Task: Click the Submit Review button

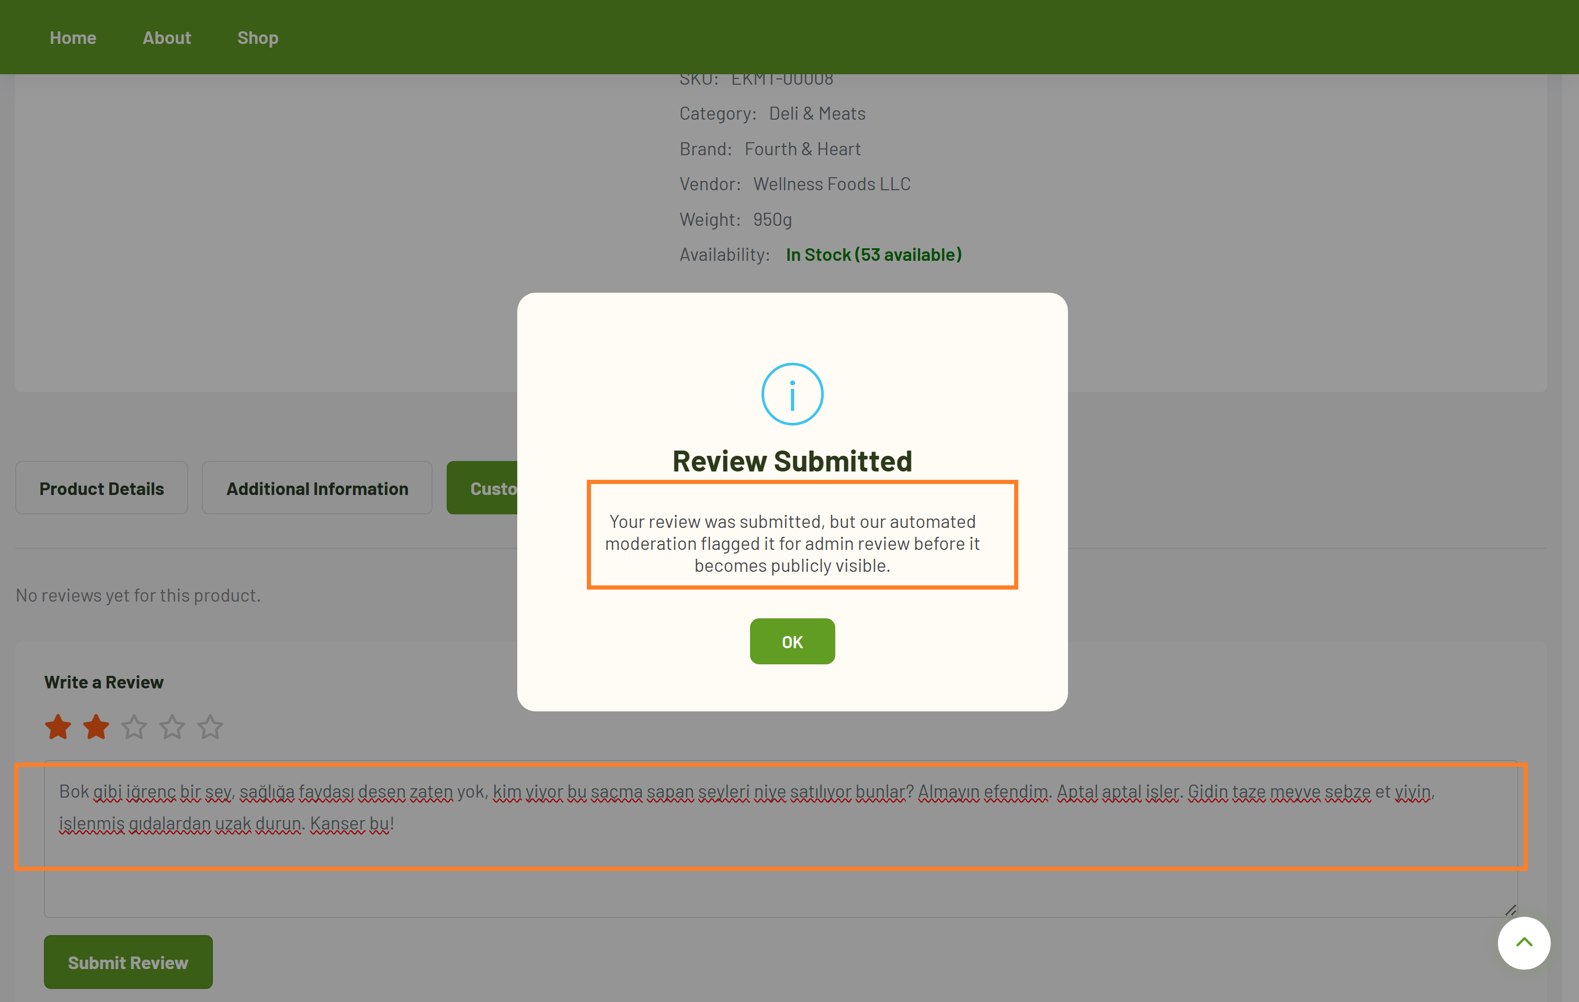Action: tap(128, 962)
